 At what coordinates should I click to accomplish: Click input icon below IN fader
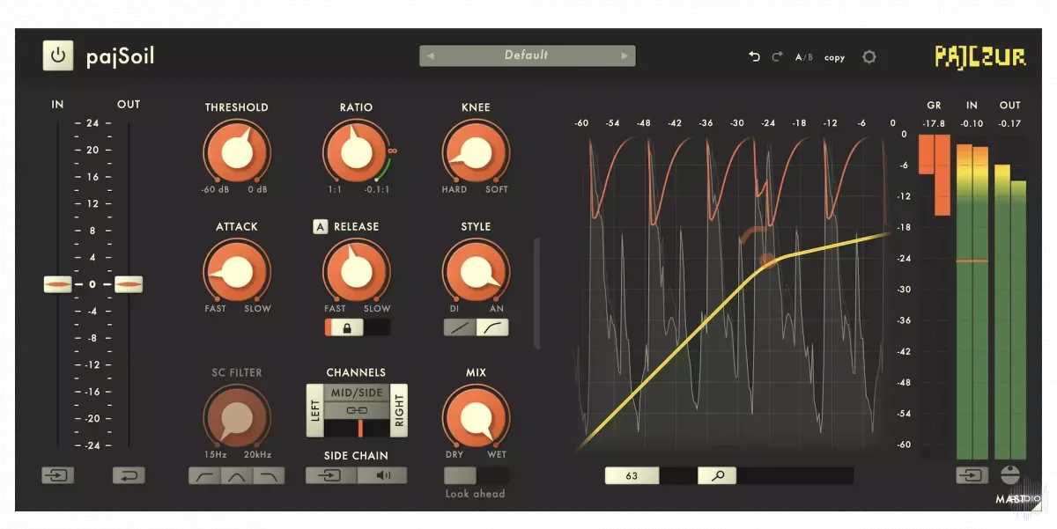click(57, 475)
